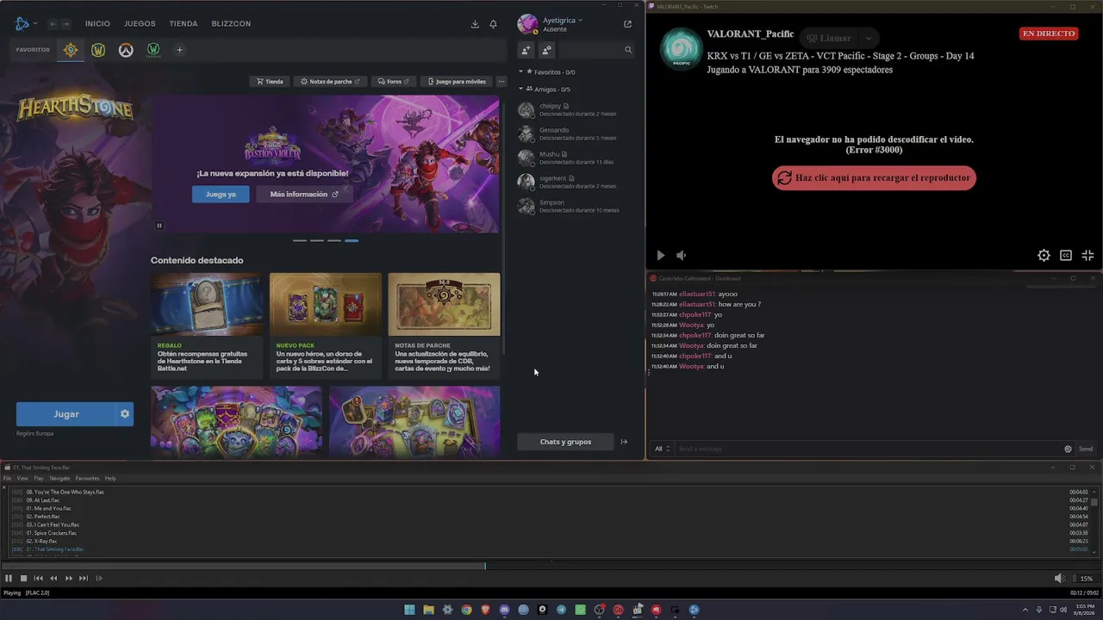Pause the playing FLAC track
The image size is (1103, 620).
[x=9, y=579]
